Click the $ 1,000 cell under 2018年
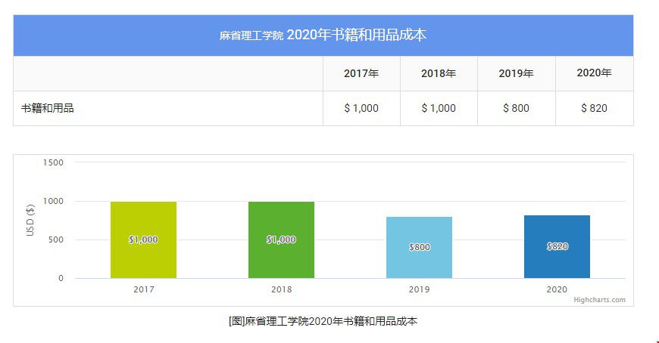 tap(439, 108)
